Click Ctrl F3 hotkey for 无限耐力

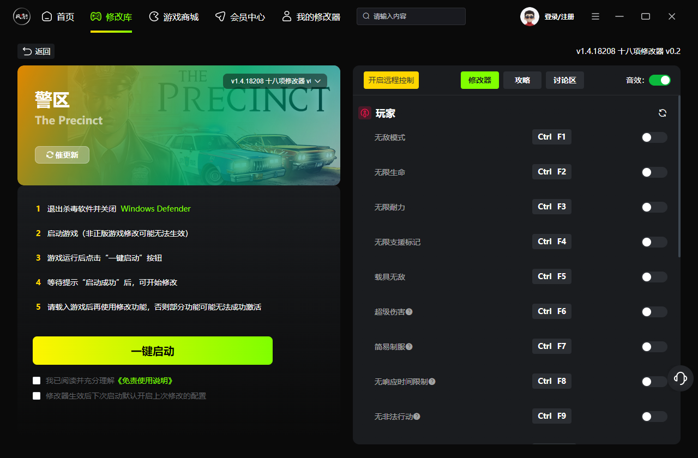point(552,207)
